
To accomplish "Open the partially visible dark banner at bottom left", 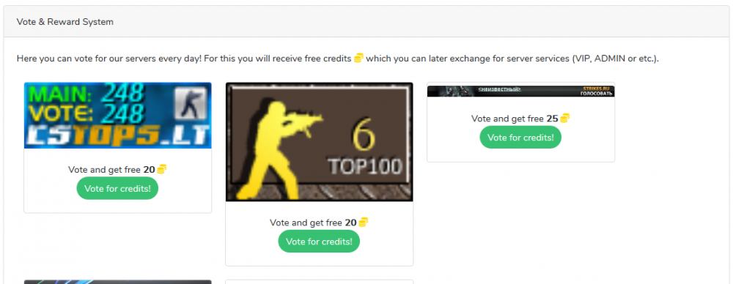I will pyautogui.click(x=118, y=282).
